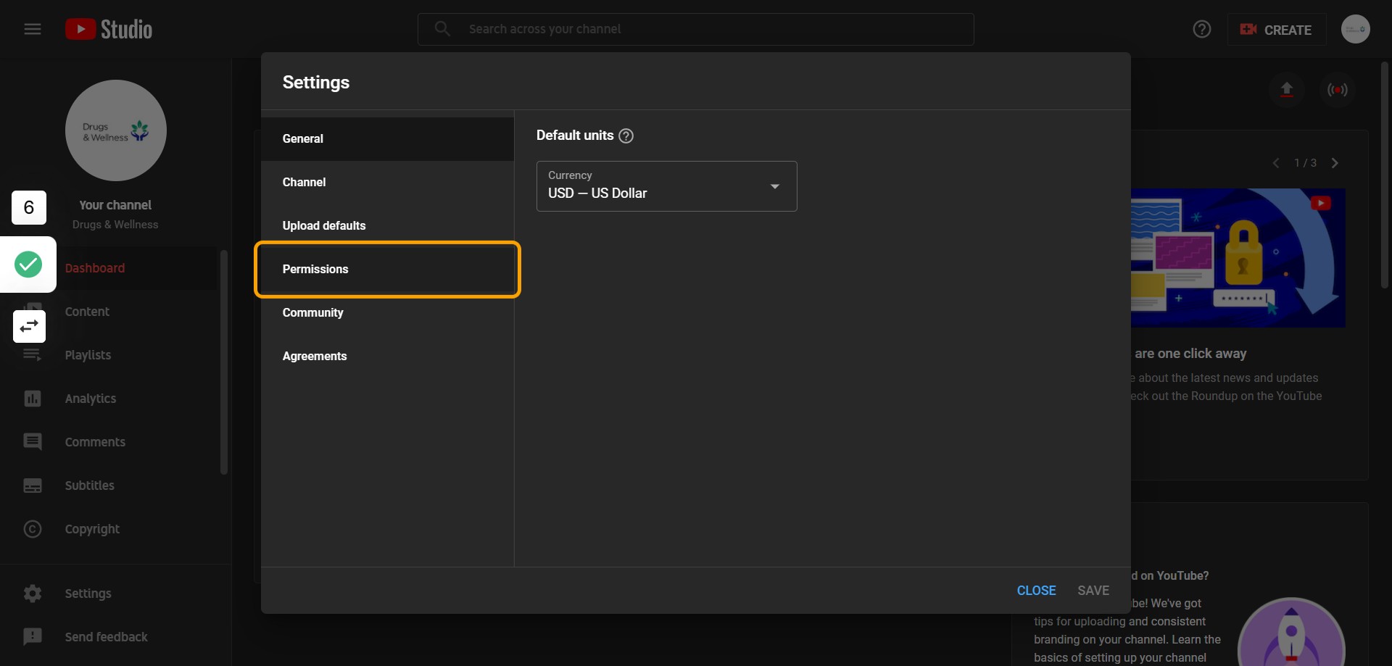Click the Analytics bar chart icon
Image resolution: width=1392 pixels, height=666 pixels.
click(x=33, y=398)
